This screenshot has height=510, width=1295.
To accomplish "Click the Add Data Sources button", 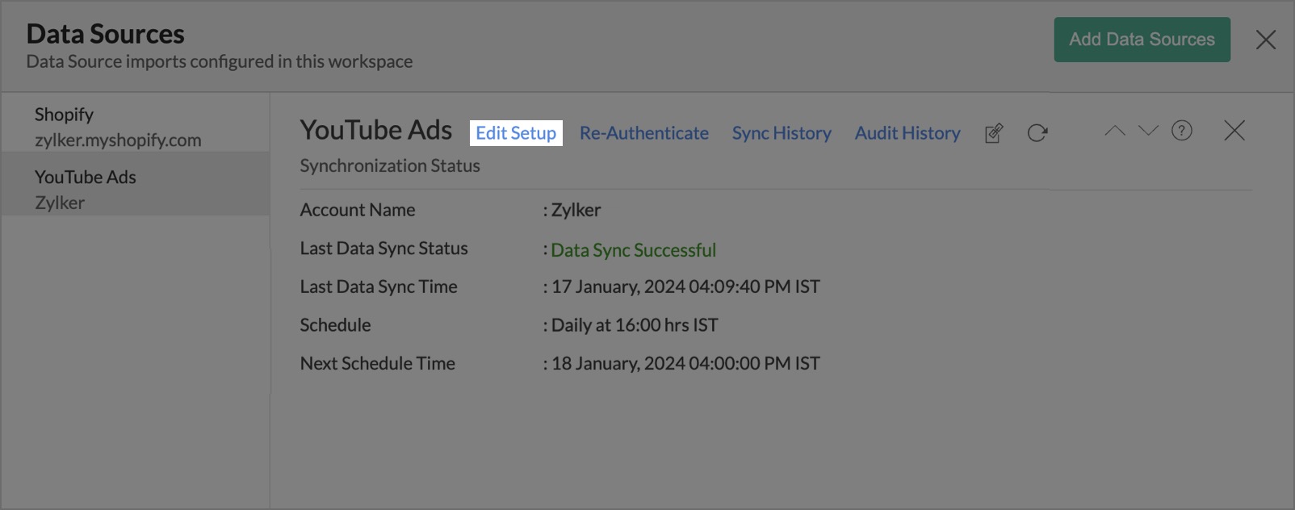I will pyautogui.click(x=1142, y=40).
